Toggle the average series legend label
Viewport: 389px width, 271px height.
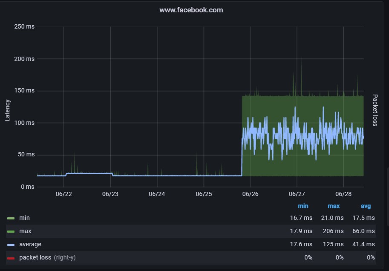(x=30, y=245)
